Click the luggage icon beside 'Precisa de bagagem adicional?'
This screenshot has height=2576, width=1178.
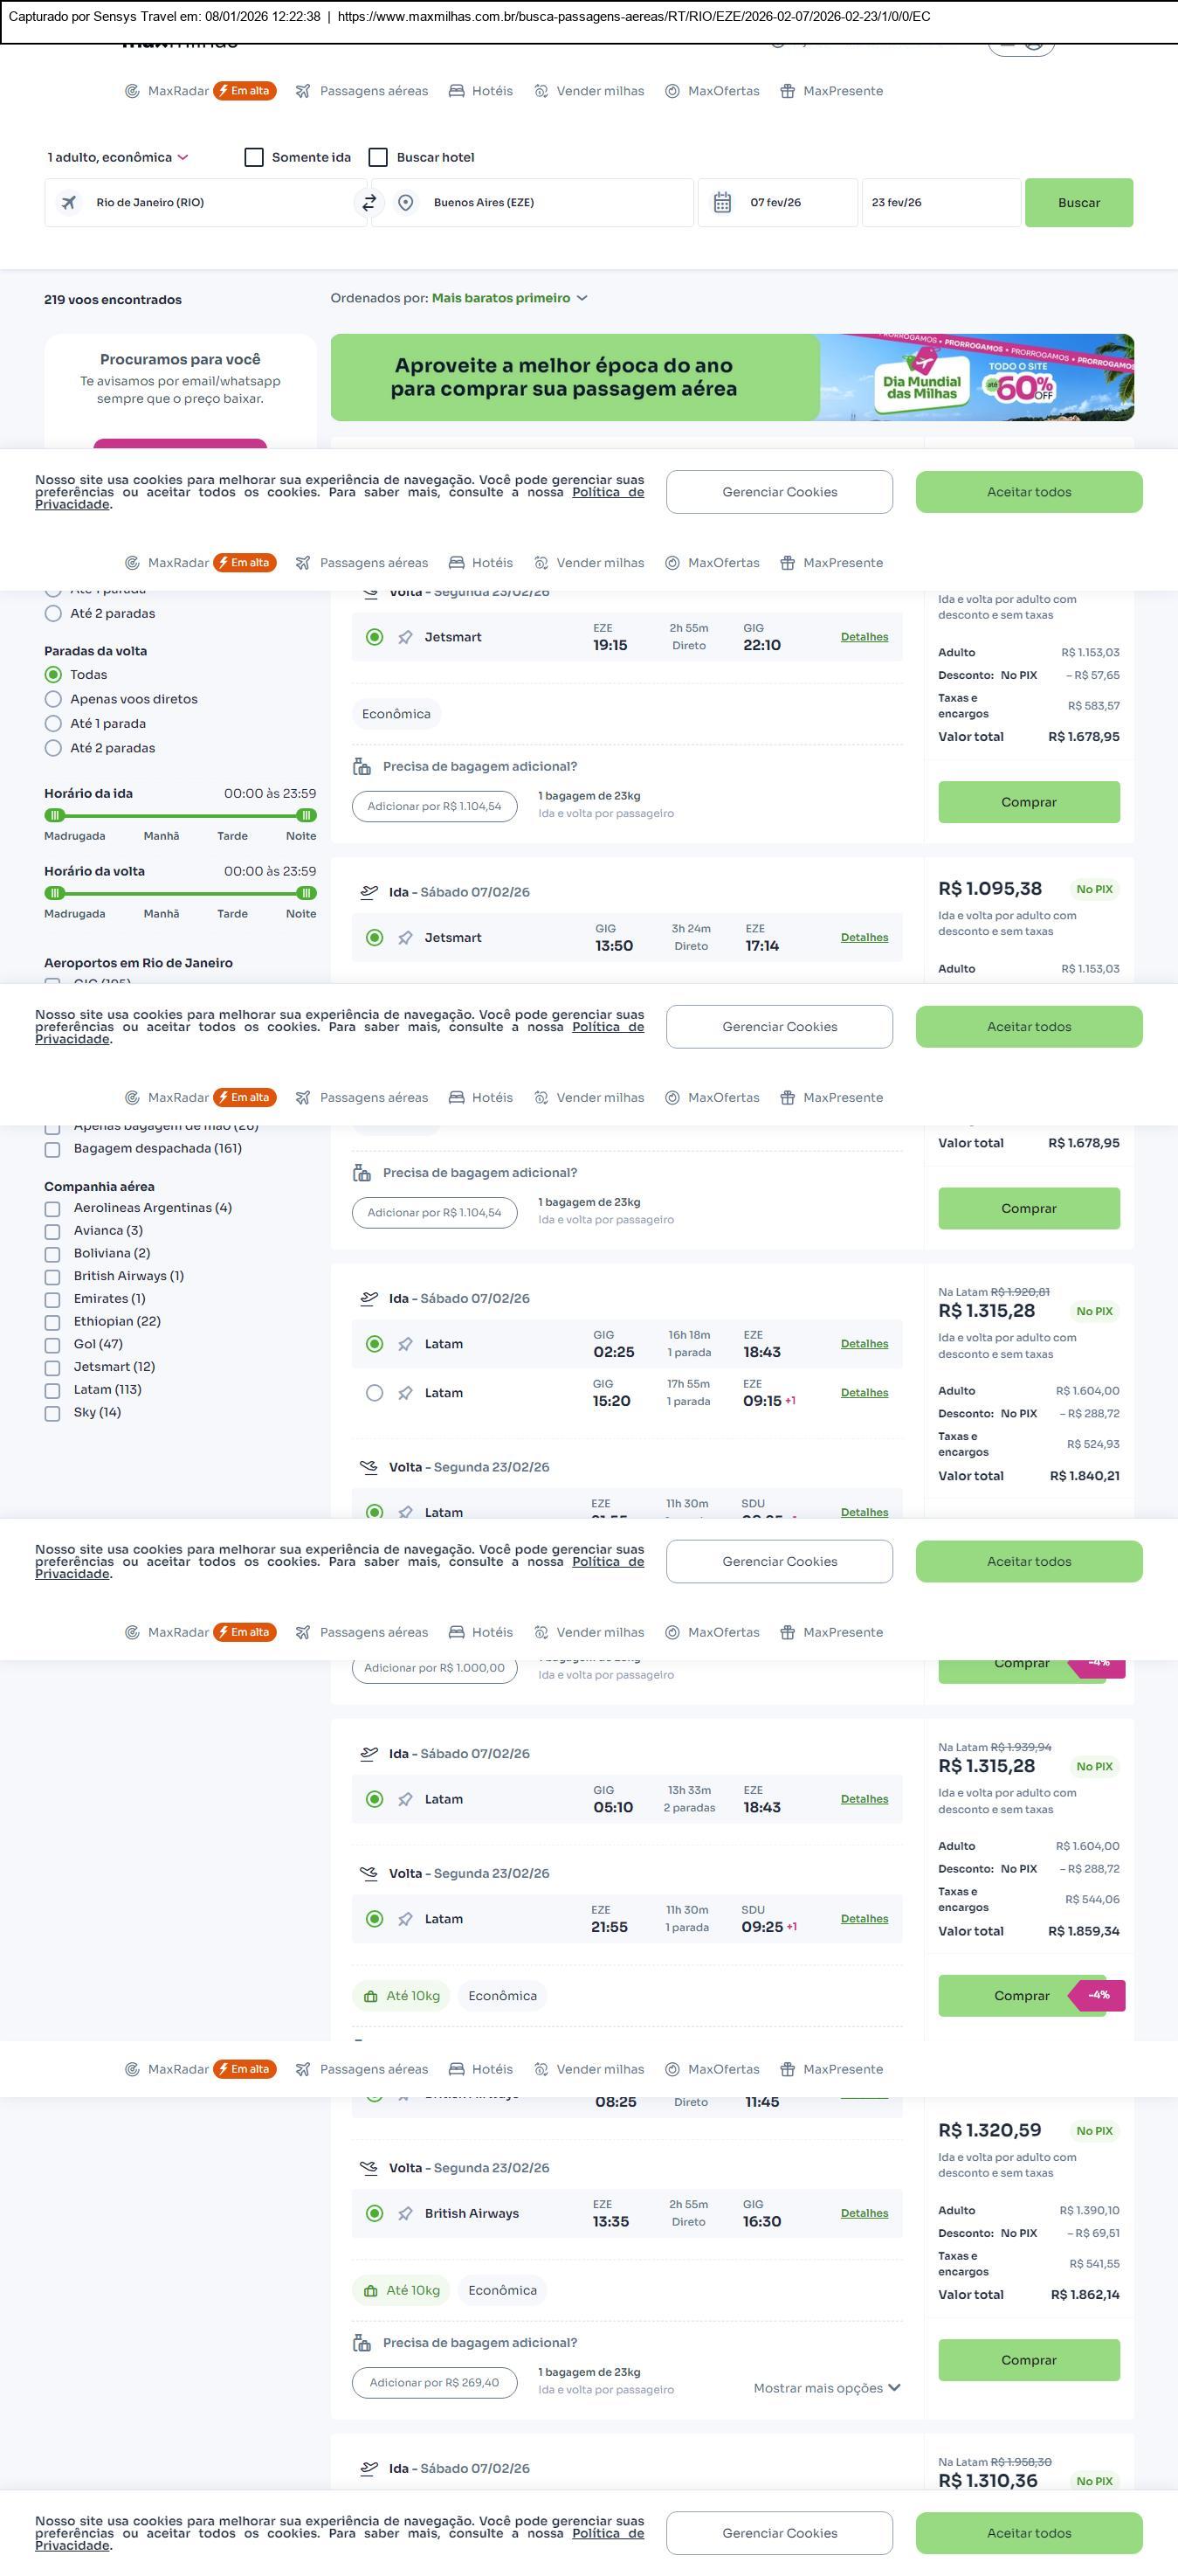[x=362, y=767]
